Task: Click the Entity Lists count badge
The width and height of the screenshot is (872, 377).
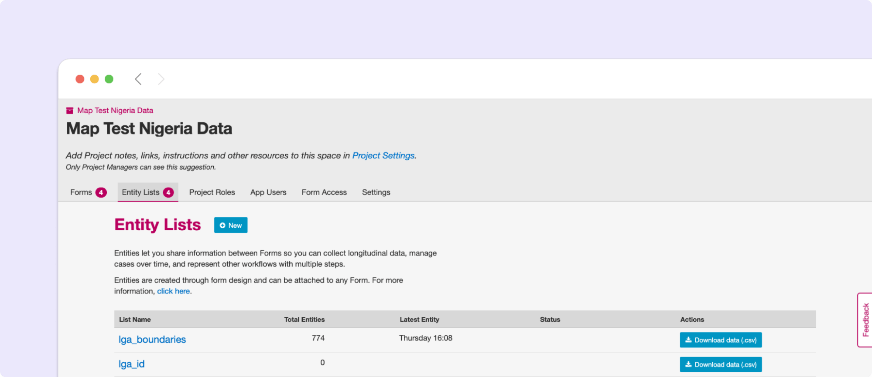Action: pos(168,192)
